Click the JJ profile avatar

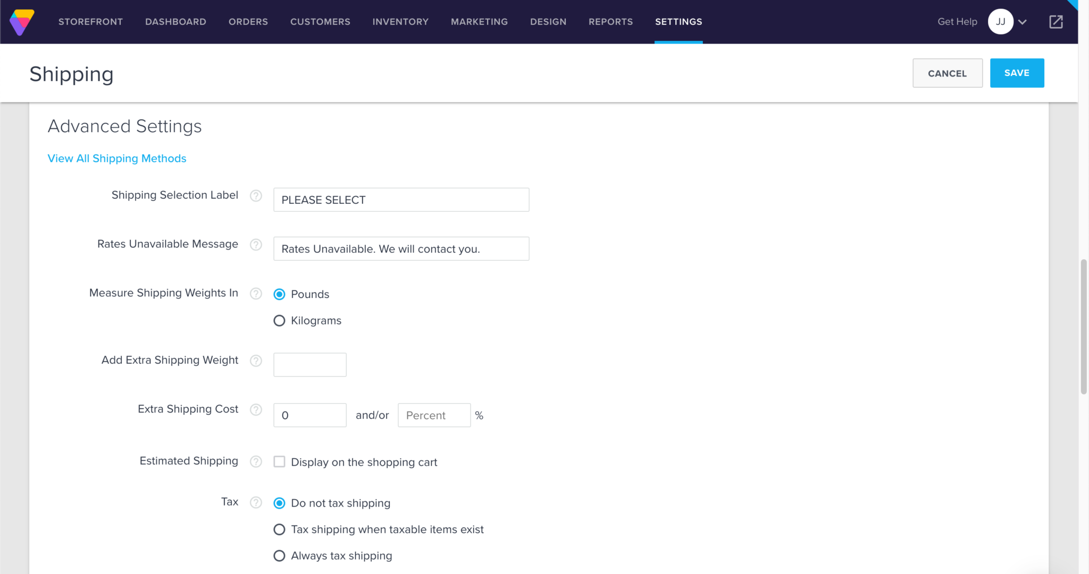1000,21
